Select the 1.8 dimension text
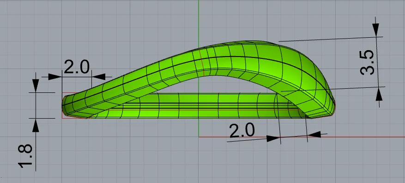 (x=25, y=156)
